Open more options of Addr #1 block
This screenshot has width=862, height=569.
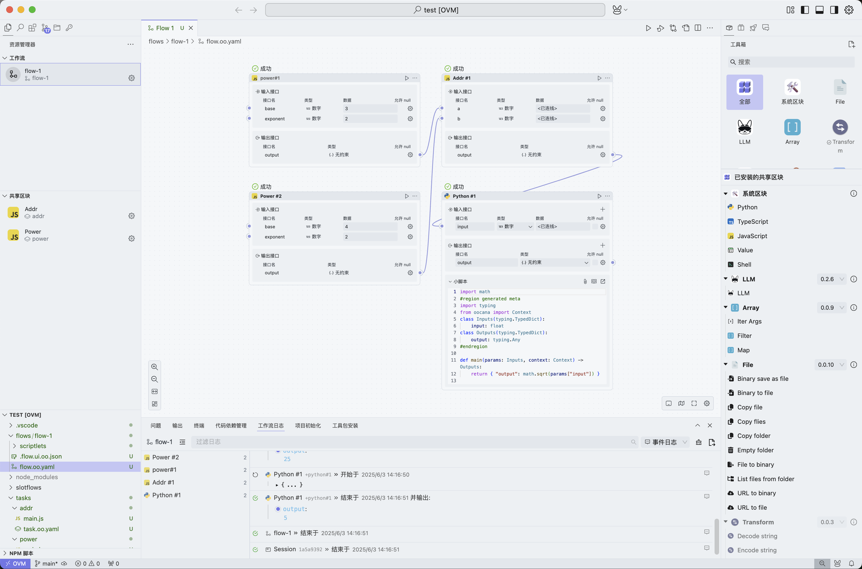pos(607,78)
